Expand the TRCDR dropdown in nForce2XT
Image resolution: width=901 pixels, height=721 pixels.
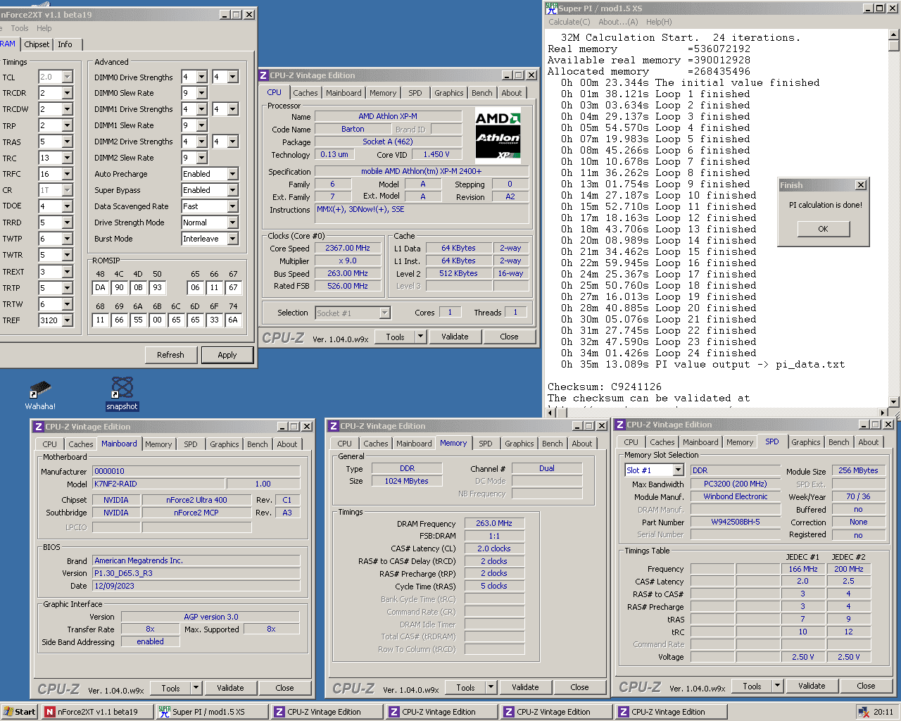coord(68,93)
